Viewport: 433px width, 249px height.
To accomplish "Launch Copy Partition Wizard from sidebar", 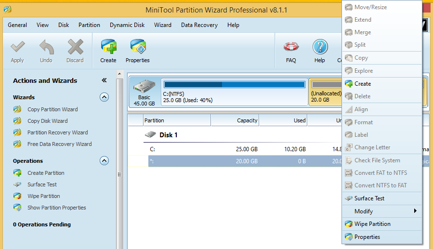I will [52, 109].
